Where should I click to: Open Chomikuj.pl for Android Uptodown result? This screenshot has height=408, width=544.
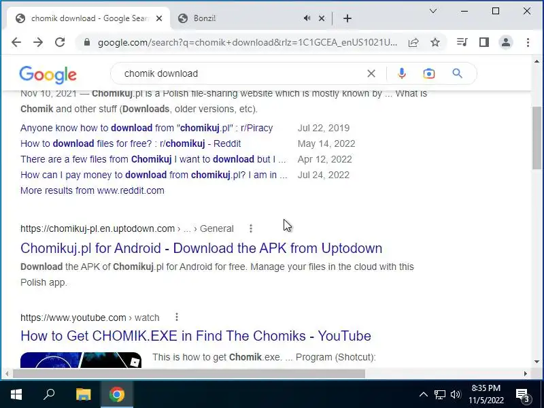coord(201,248)
